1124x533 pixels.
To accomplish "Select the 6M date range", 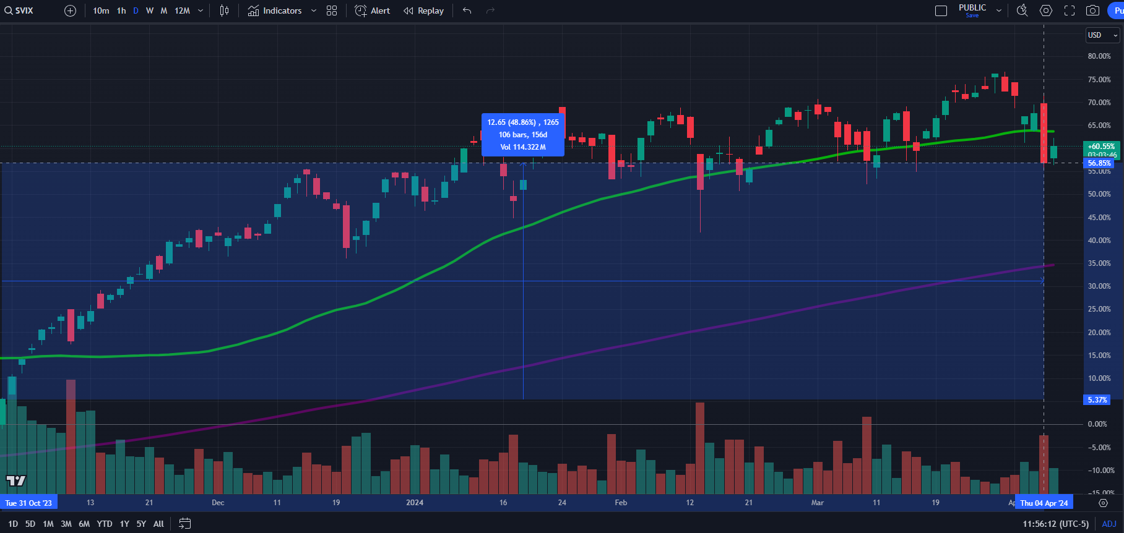I will point(84,524).
